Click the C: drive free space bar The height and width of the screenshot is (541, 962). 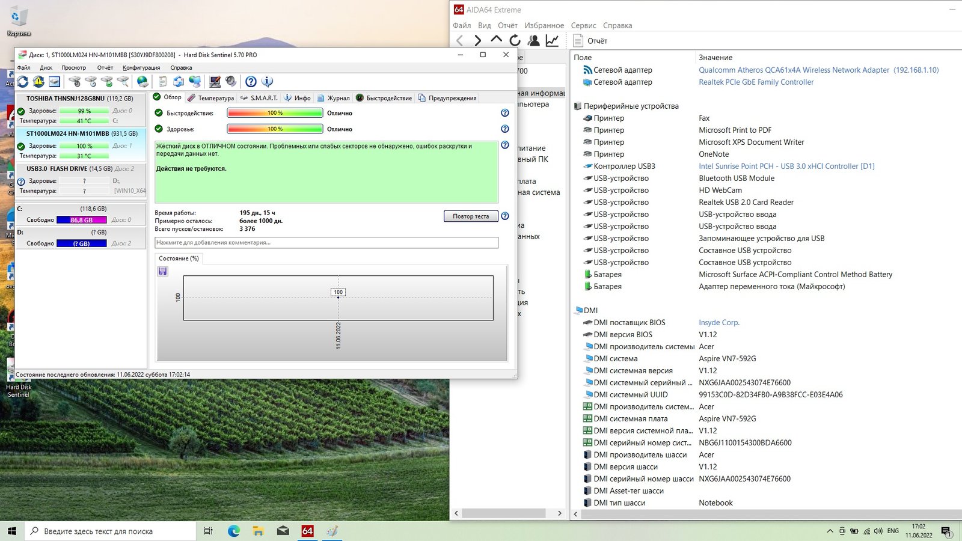click(x=81, y=220)
